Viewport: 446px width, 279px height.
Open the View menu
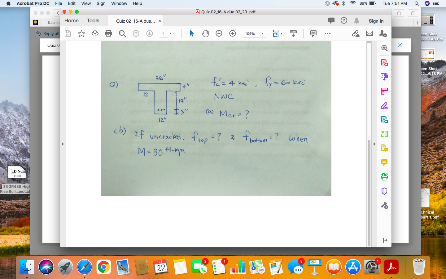tap(86, 3)
